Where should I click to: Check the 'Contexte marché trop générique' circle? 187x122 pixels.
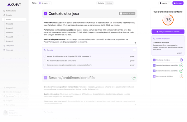click(x=45, y=65)
